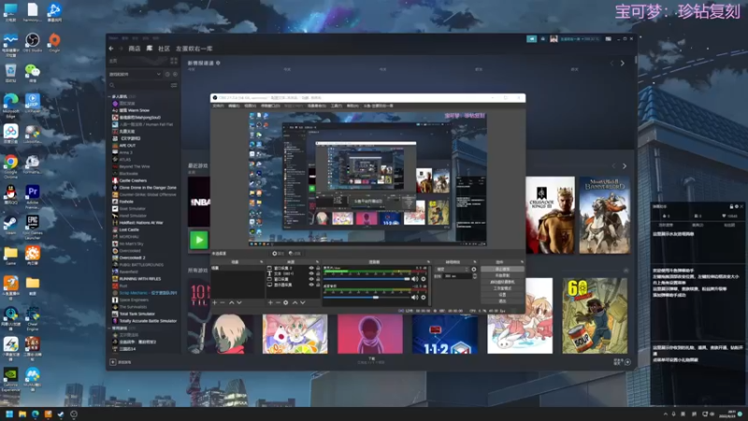The width and height of the screenshot is (748, 421).
Task: Launch Adobe Premiere desktop shortcut
Action: pyautogui.click(x=33, y=196)
